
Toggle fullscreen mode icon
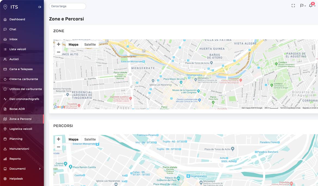(x=293, y=6)
